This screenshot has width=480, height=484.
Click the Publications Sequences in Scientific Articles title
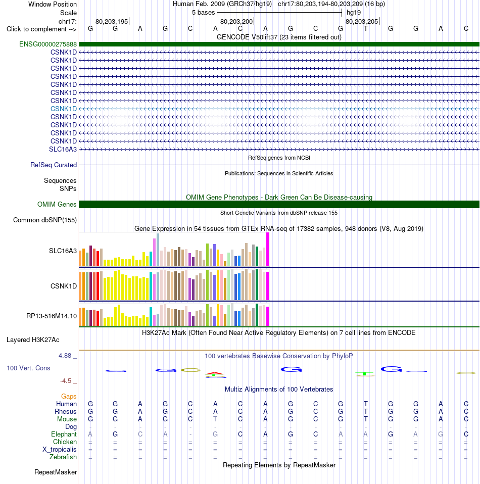279,173
